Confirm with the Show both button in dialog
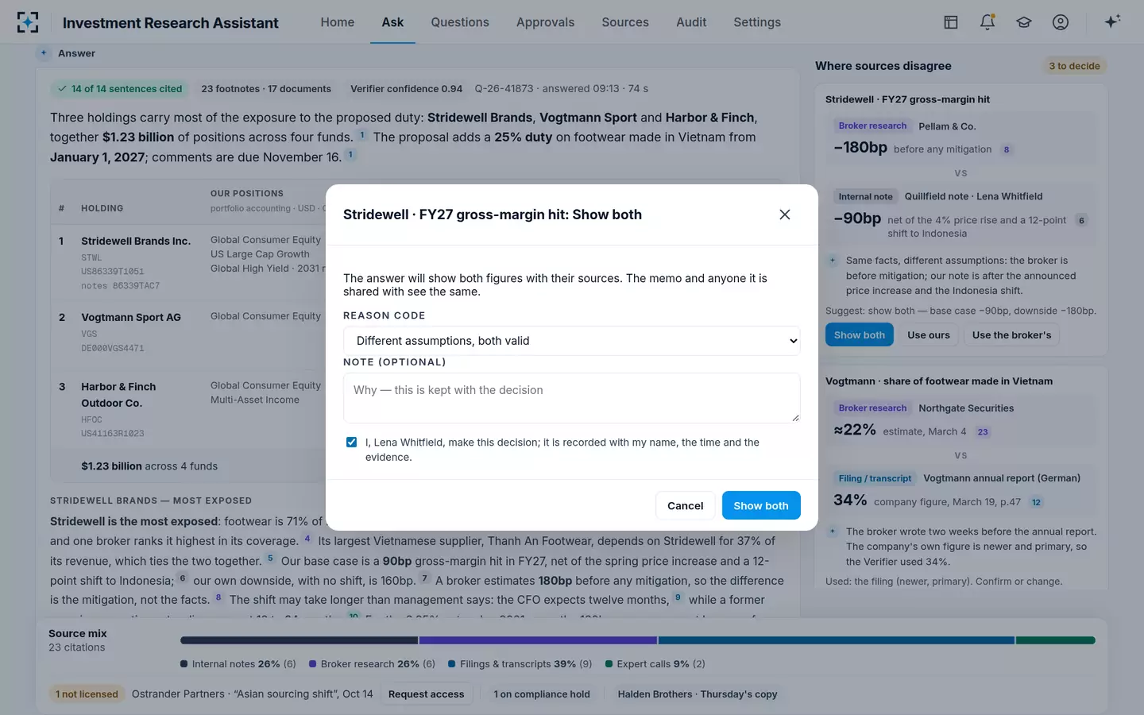This screenshot has width=1144, height=715. (x=761, y=505)
